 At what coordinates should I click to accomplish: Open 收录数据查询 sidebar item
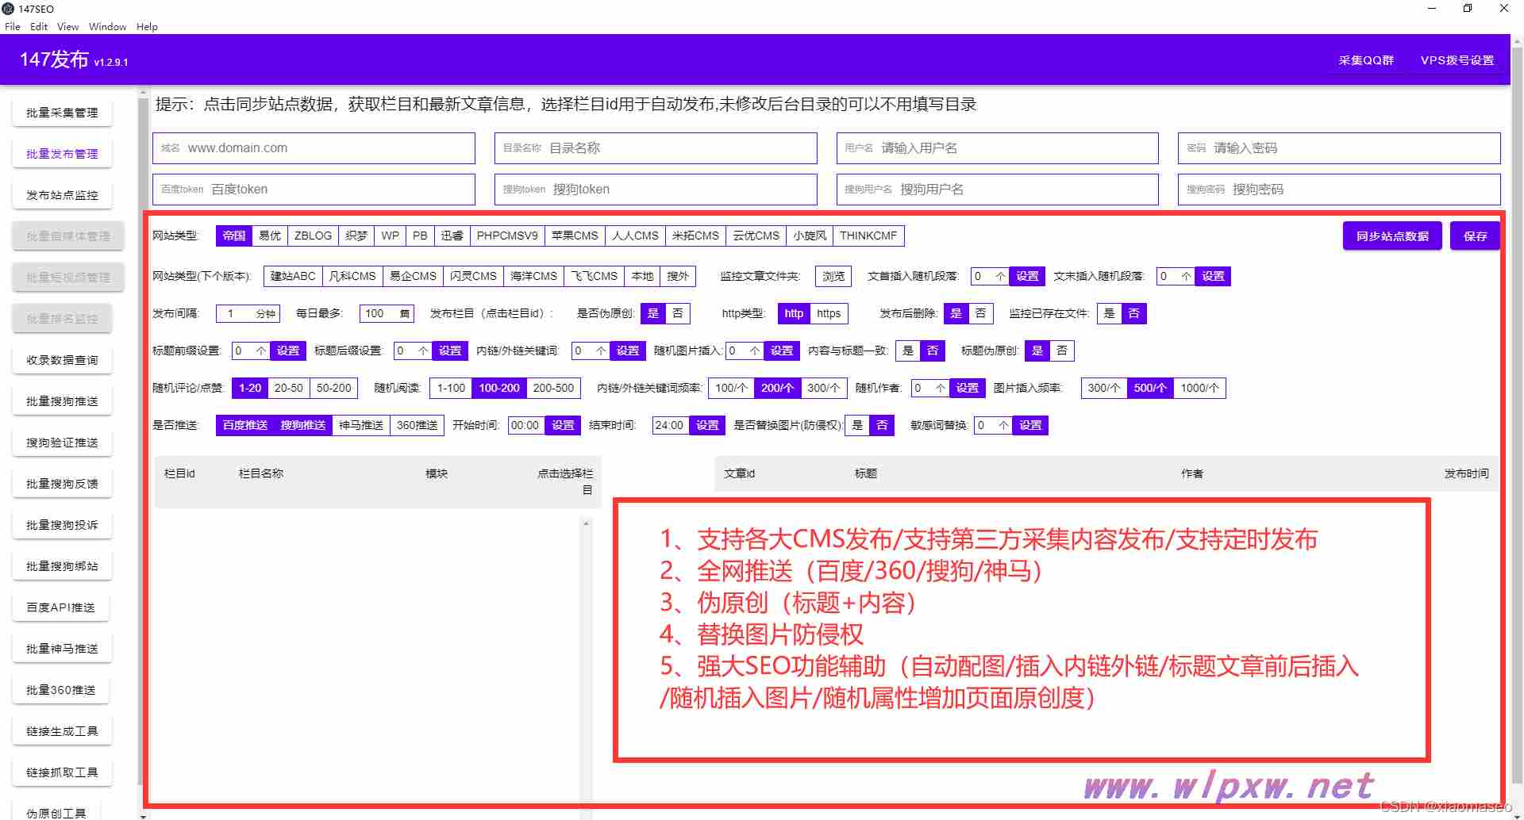(x=62, y=360)
